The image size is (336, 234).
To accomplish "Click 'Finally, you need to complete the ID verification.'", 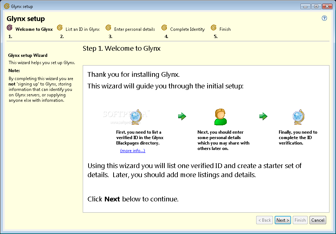I will pos(298,138).
